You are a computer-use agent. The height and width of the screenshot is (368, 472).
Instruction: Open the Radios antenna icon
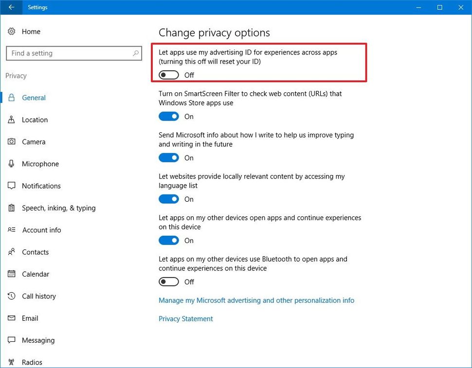[11, 362]
